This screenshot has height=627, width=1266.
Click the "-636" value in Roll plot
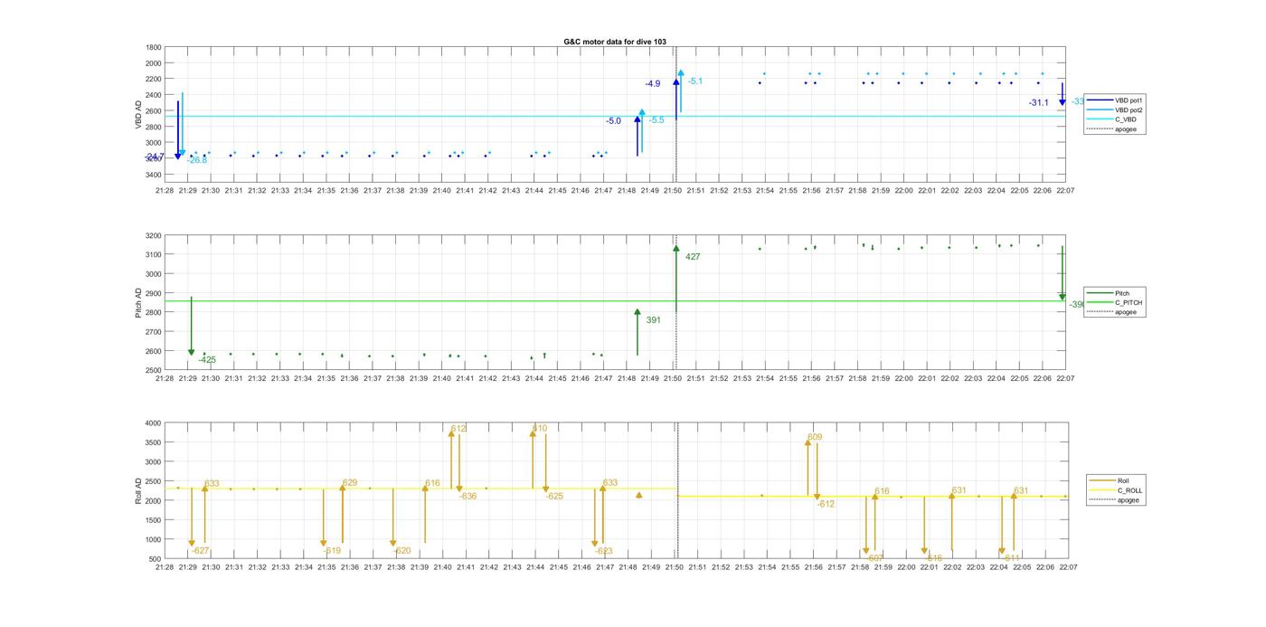(468, 497)
